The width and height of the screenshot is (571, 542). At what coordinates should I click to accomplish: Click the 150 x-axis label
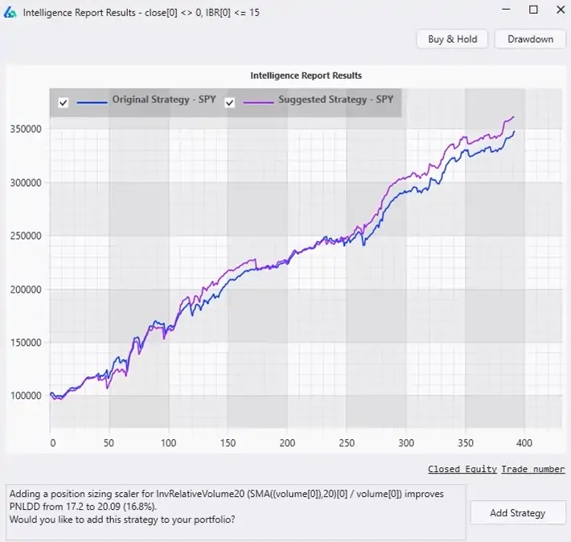click(x=228, y=443)
